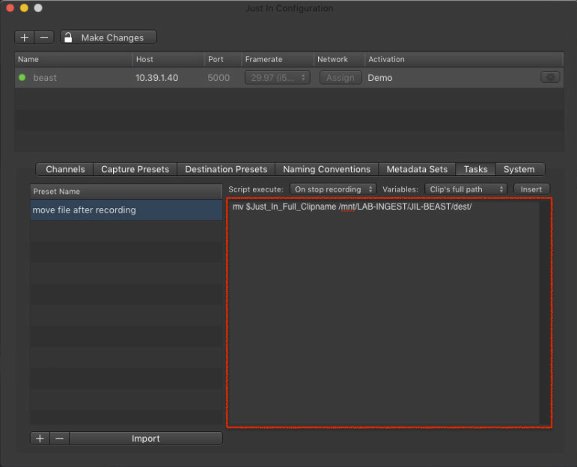577x467 pixels.
Task: Switch to the Channels tab
Action: click(65, 169)
